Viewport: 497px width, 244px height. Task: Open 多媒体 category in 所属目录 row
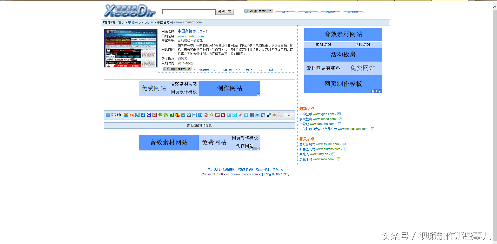[x=198, y=41]
